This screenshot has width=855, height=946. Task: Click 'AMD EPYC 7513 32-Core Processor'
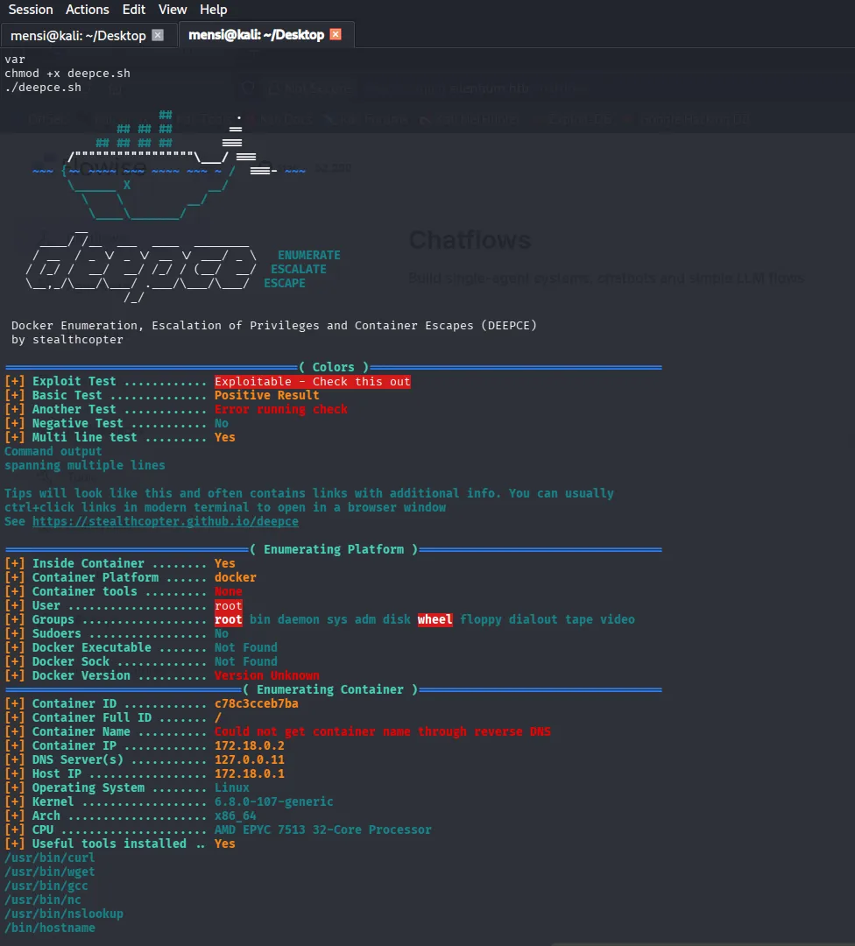pyautogui.click(x=322, y=830)
